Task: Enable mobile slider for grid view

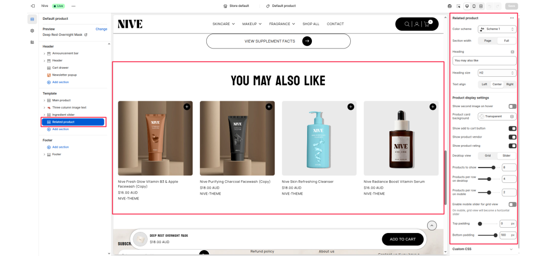Action: click(512, 204)
